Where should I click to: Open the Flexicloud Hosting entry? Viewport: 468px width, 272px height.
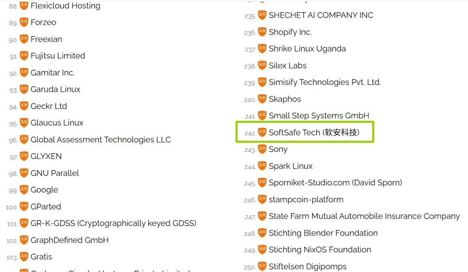coord(65,6)
